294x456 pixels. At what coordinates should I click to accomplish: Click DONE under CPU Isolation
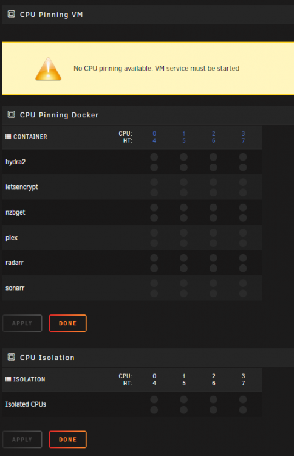[67, 440]
